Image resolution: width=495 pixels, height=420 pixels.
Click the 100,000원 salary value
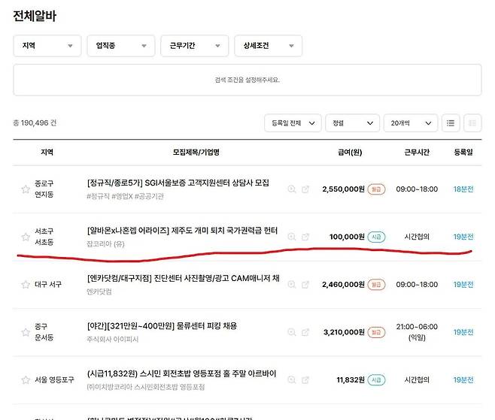tap(347, 237)
